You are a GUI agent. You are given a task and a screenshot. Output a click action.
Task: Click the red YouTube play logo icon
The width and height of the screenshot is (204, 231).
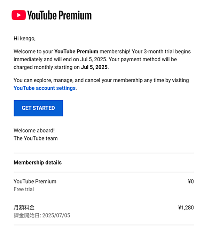(19, 15)
